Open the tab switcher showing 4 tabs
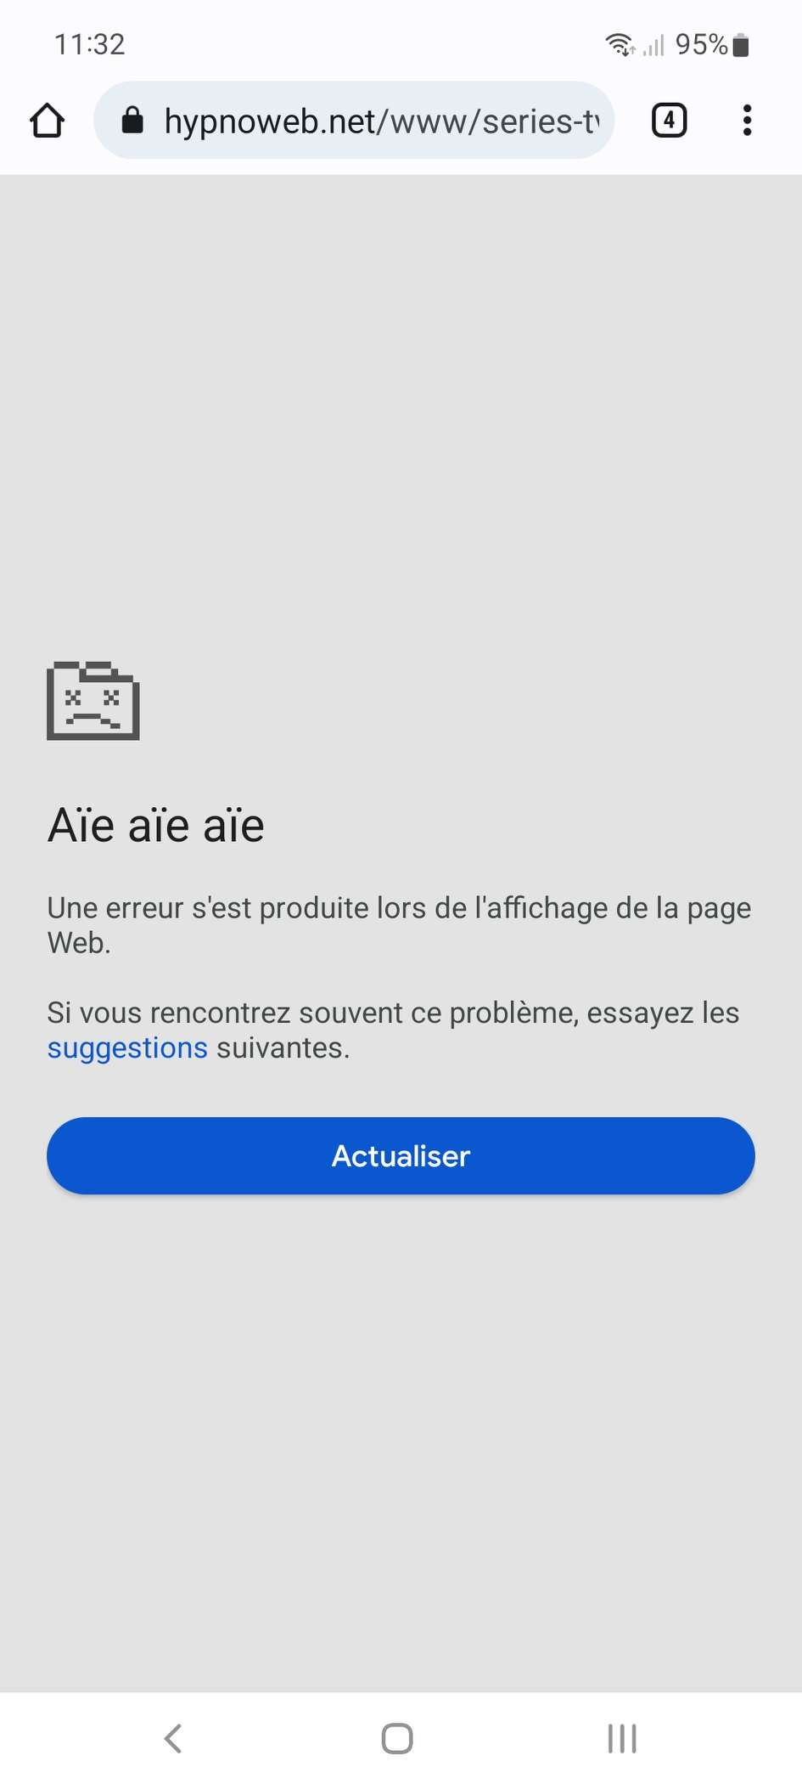 tap(669, 121)
